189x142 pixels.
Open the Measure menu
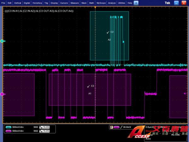point(75,3)
